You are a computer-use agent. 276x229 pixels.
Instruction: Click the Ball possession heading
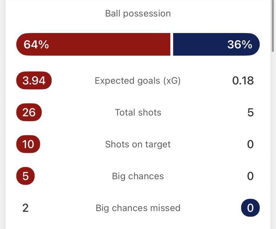(138, 13)
